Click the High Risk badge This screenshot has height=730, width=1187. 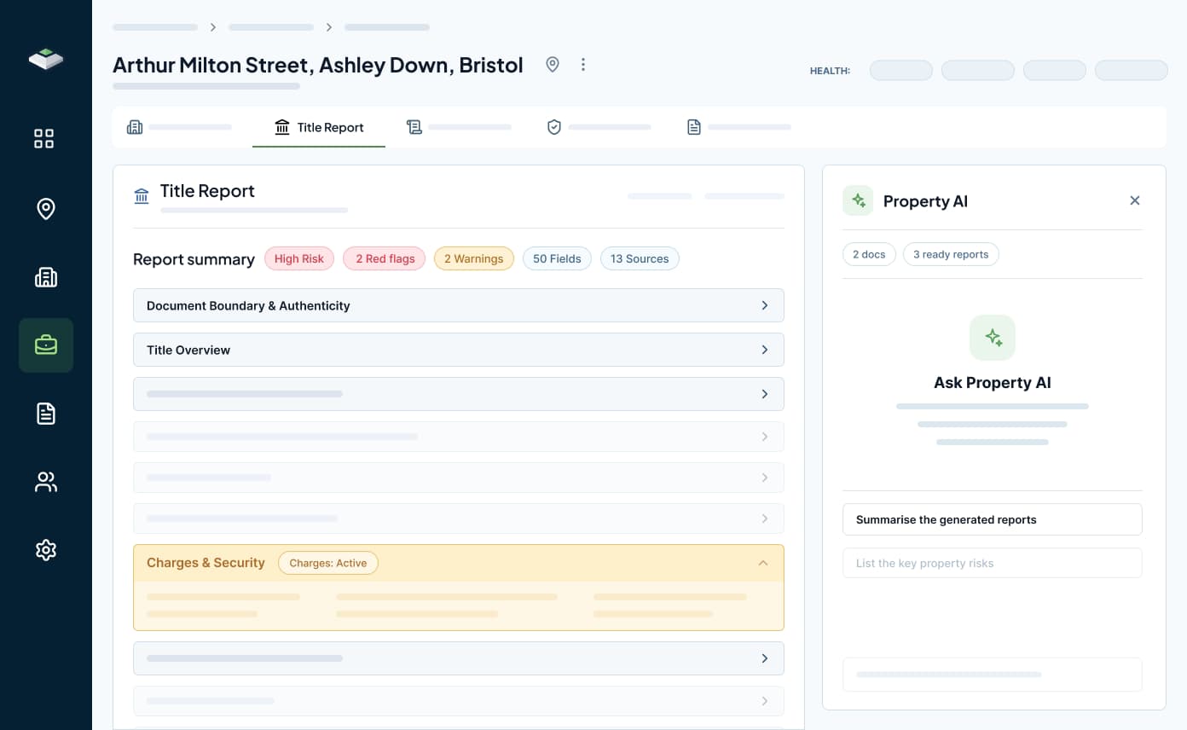pyautogui.click(x=299, y=258)
